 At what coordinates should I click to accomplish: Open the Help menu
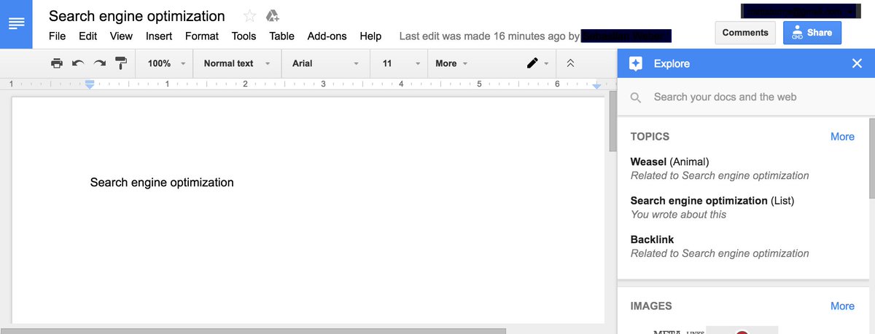[x=370, y=36]
